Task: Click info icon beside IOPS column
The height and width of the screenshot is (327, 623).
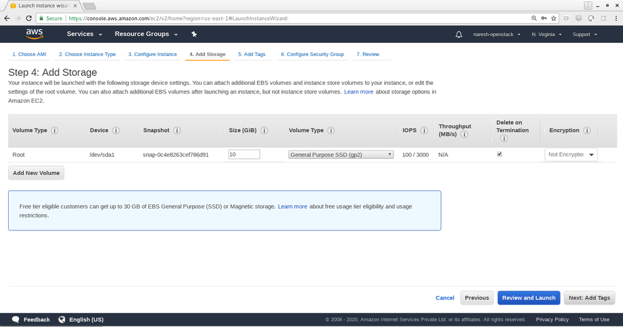Action: tap(424, 131)
